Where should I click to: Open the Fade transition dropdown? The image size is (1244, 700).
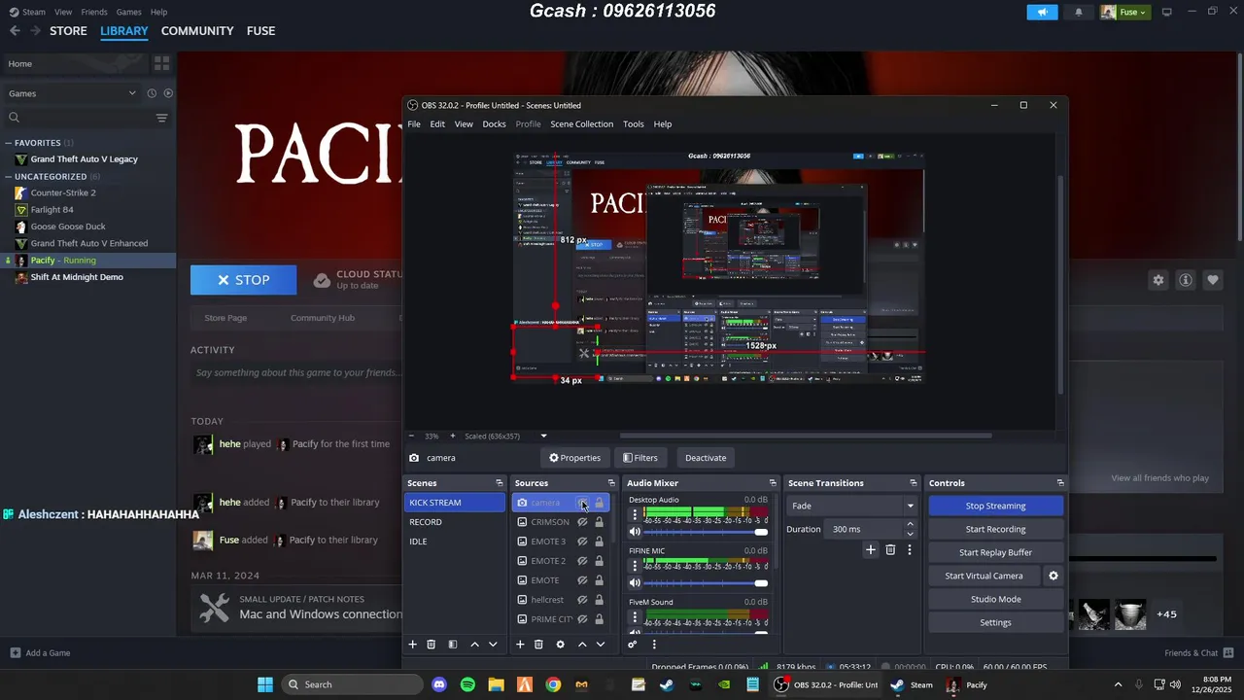pos(852,506)
